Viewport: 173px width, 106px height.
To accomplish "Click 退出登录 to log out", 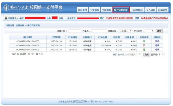I will 163,10.
